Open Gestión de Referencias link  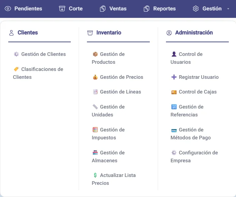pyautogui.click(x=187, y=111)
